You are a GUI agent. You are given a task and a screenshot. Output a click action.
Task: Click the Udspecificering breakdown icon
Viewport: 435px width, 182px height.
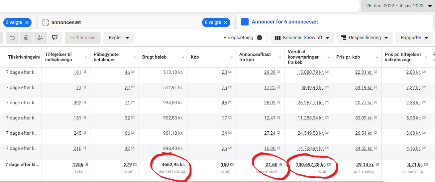pos(344,38)
